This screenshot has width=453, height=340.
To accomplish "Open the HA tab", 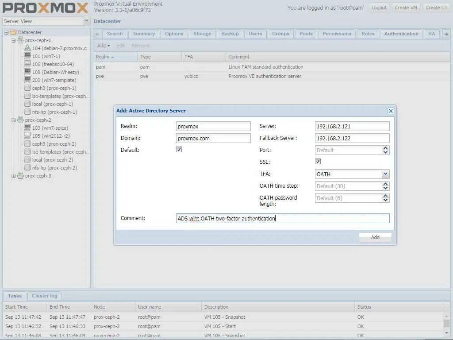I will tap(432, 34).
